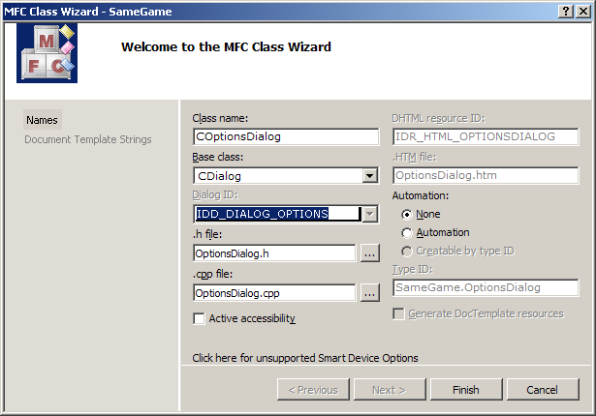This screenshot has height=416, width=596.
Task: Click the DHTML resource ID field
Action: [486, 136]
